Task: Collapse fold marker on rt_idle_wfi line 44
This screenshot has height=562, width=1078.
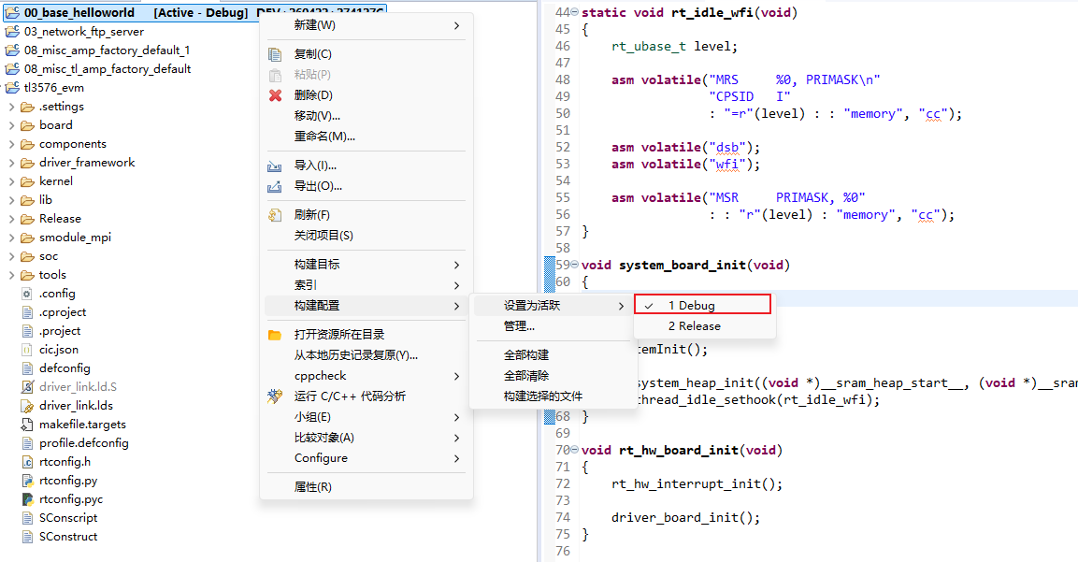Action: point(575,12)
